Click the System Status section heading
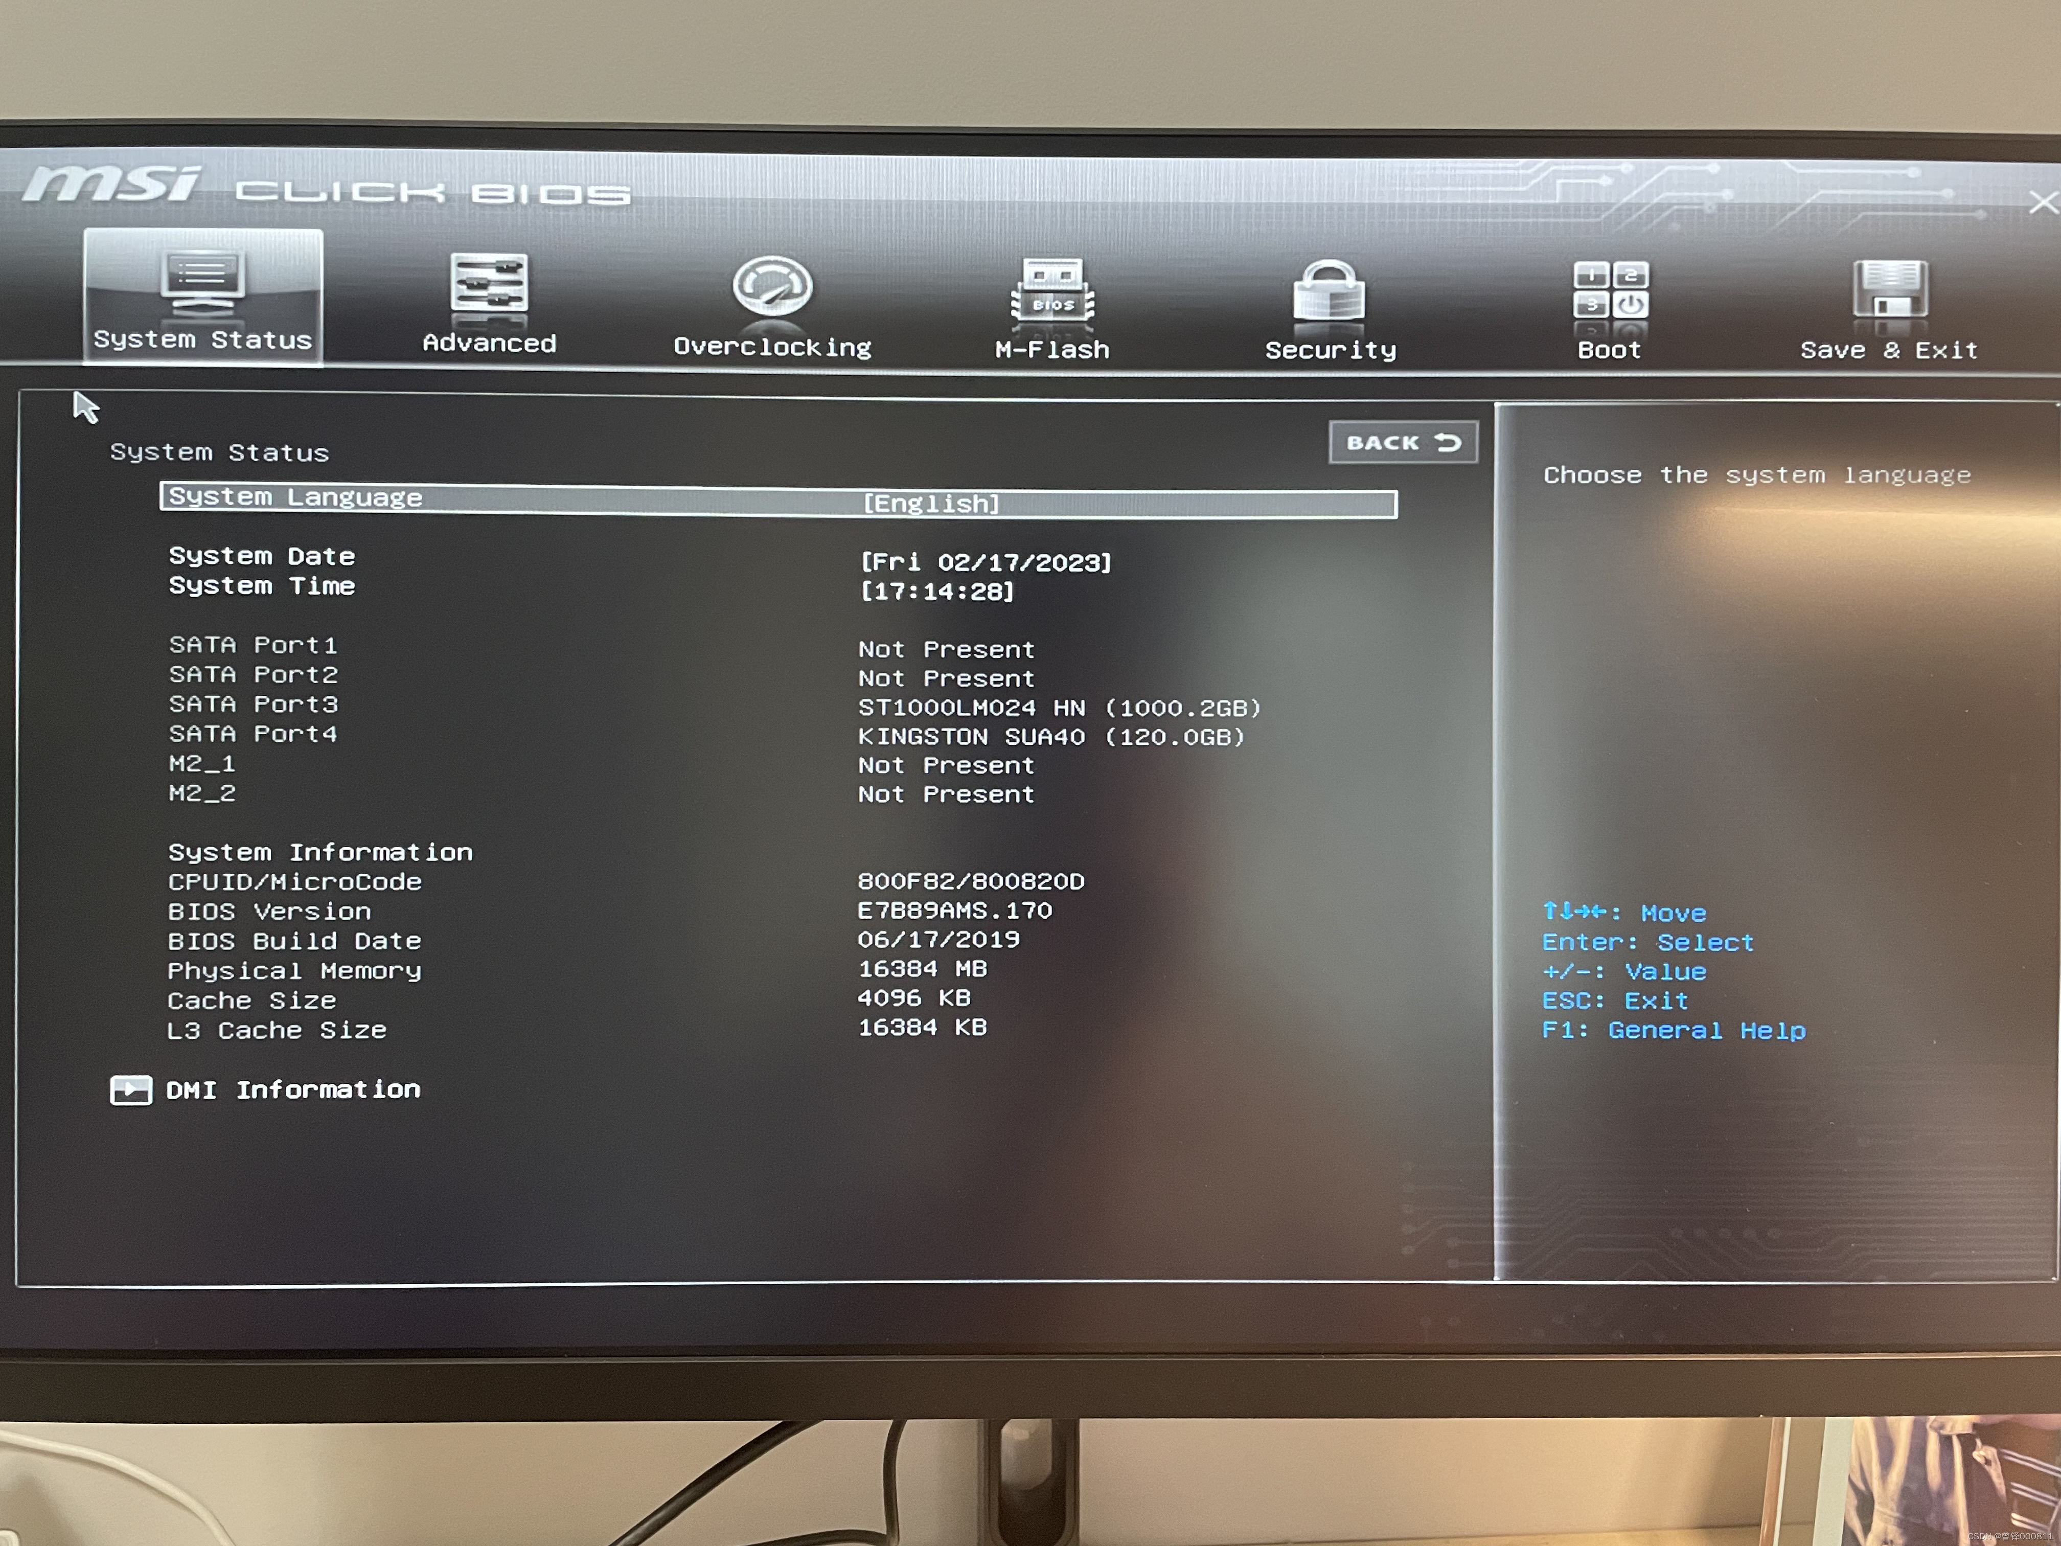Screen dimensions: 2061x1546 (219, 453)
